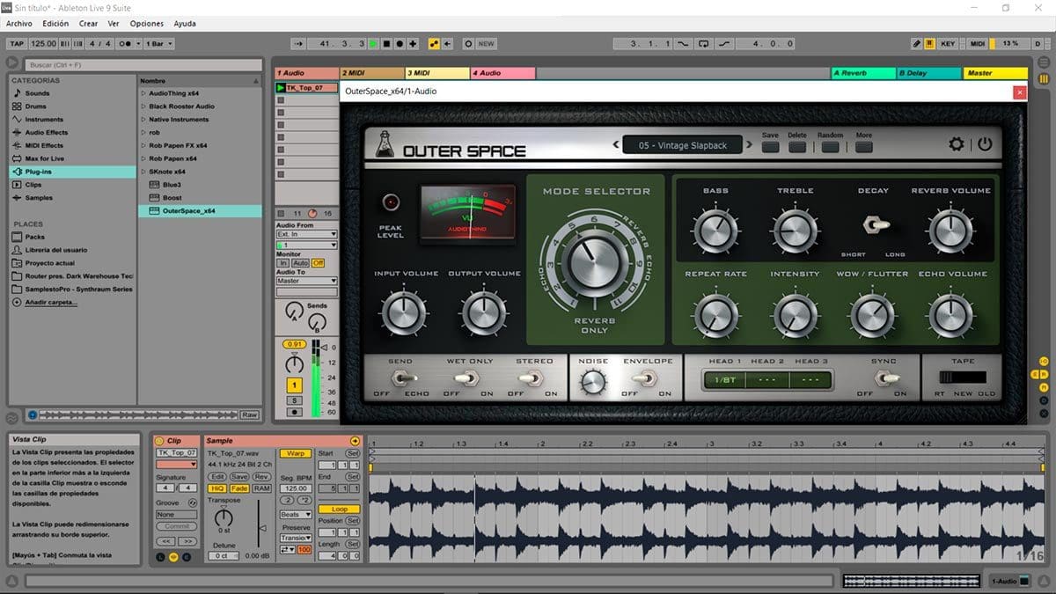The image size is (1056, 594).
Task: Click the OuterSpace plugin power icon
Action: [984, 143]
